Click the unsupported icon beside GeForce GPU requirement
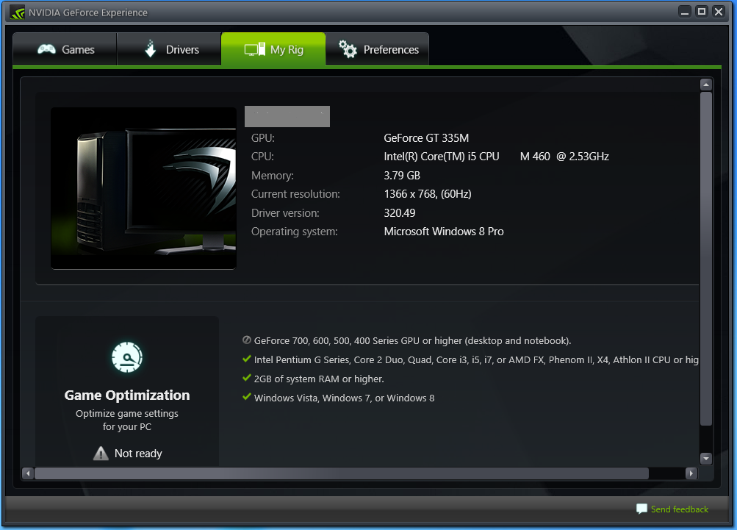737x530 pixels. click(247, 340)
